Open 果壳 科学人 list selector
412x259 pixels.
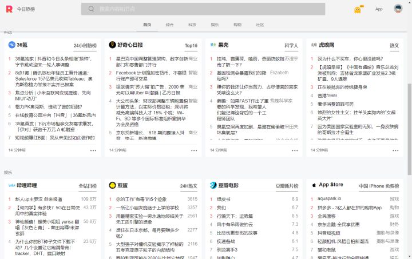[x=291, y=45]
